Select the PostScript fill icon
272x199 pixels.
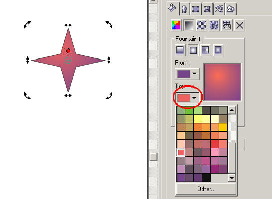(x=227, y=25)
